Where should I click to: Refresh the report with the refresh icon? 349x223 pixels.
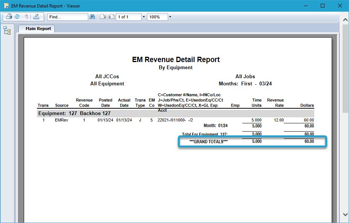pos(17,17)
